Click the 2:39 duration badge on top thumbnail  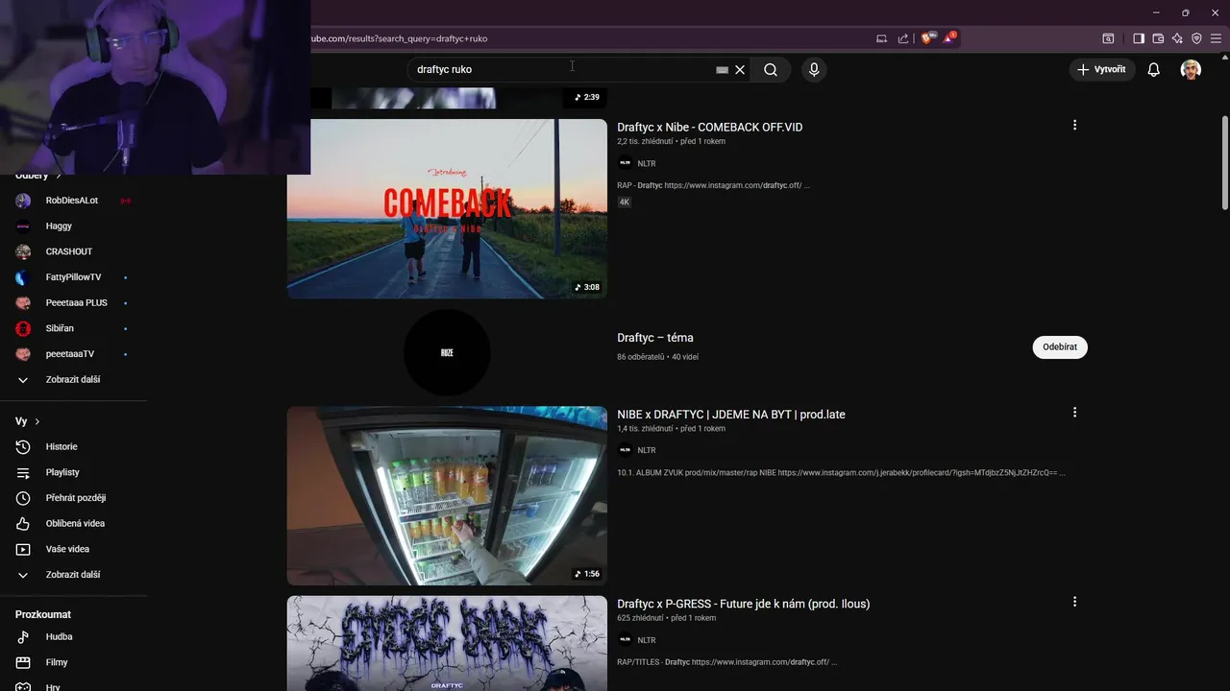click(x=587, y=97)
